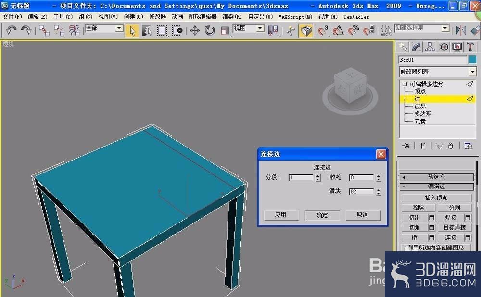This screenshot has width=481, height=297.
Task: Click Pin Stack icon
Action: click(406, 146)
